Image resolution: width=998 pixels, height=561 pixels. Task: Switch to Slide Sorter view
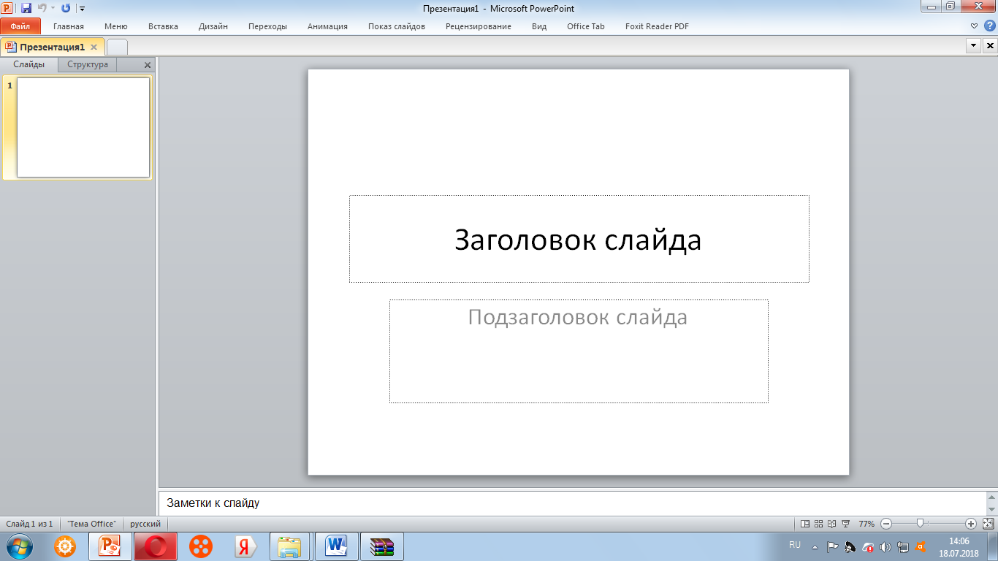(818, 524)
